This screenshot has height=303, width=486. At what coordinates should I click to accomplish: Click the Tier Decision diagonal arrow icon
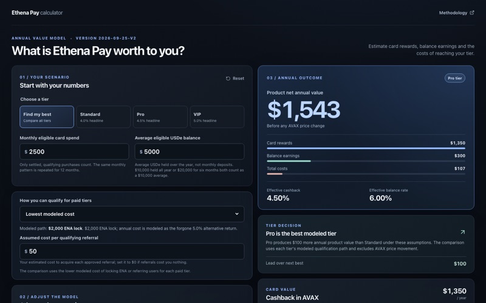point(462,232)
